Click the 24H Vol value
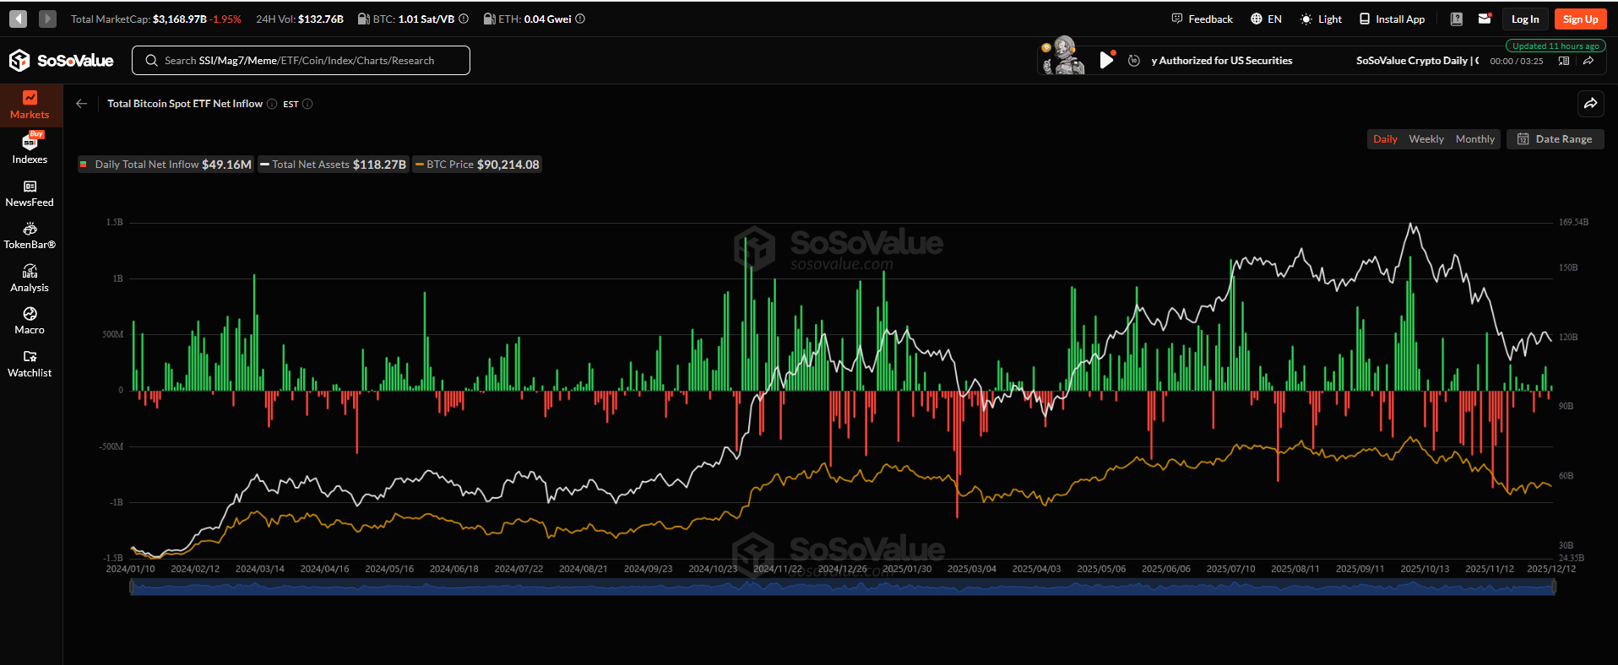1618x665 pixels. tap(321, 19)
